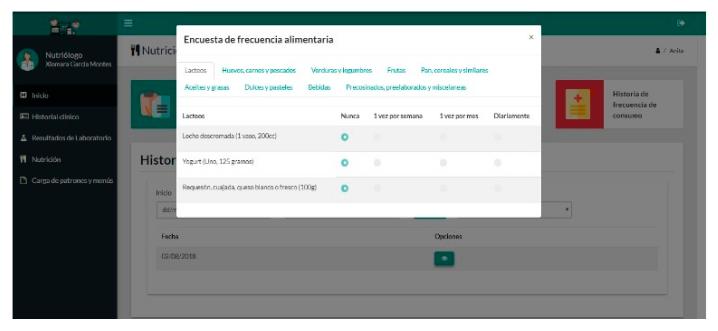The height and width of the screenshot is (331, 718).
Task: Close the Encuesta de frecuencia alimentaria dialog
Action: click(531, 37)
